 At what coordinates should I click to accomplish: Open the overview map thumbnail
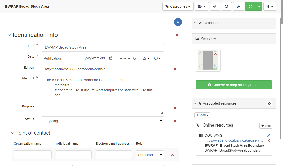(208, 60)
